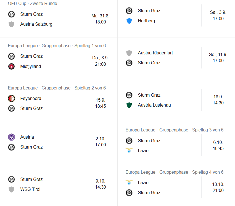235x206 pixels.
Task: Click the grey Austria Klagenfurt shield
Action: (x=129, y=53)
